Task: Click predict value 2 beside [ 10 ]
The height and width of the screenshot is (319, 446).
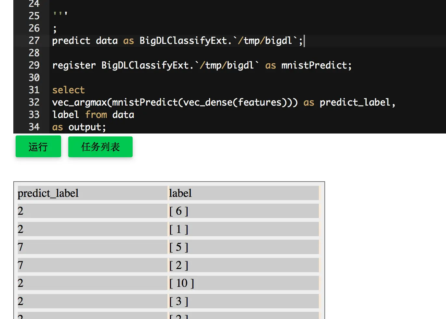Action: pyautogui.click(x=92, y=283)
